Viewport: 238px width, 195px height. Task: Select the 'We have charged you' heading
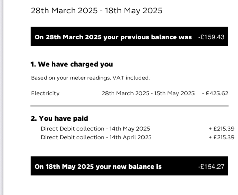click(72, 64)
